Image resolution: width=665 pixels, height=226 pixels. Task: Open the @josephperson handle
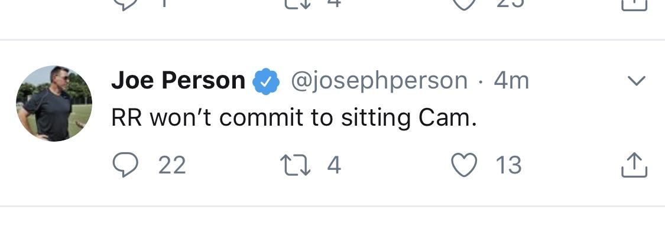pyautogui.click(x=379, y=81)
